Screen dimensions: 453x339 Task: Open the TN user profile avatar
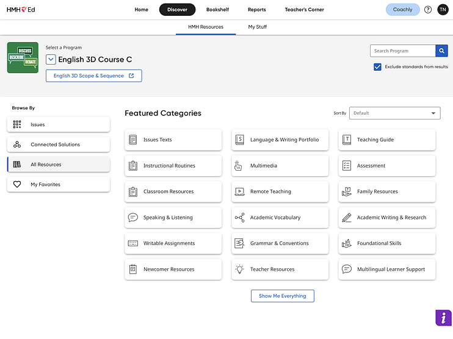coord(443,10)
